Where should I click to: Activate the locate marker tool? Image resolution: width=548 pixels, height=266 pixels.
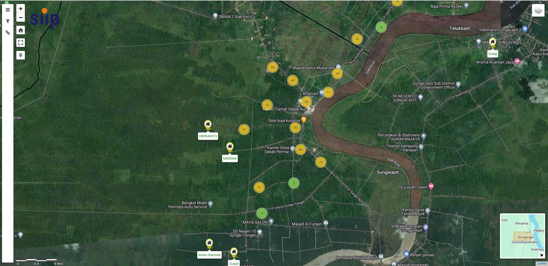pos(21,55)
